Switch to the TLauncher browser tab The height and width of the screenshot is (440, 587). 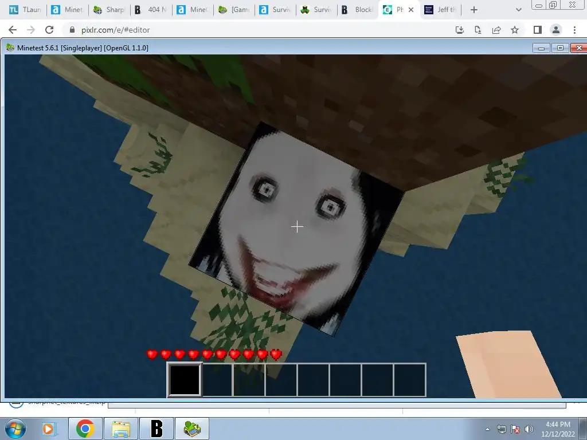tap(25, 10)
